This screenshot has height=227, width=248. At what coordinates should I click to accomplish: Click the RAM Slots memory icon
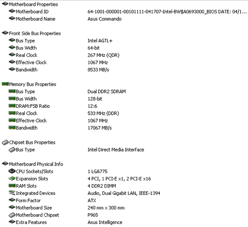(12, 186)
